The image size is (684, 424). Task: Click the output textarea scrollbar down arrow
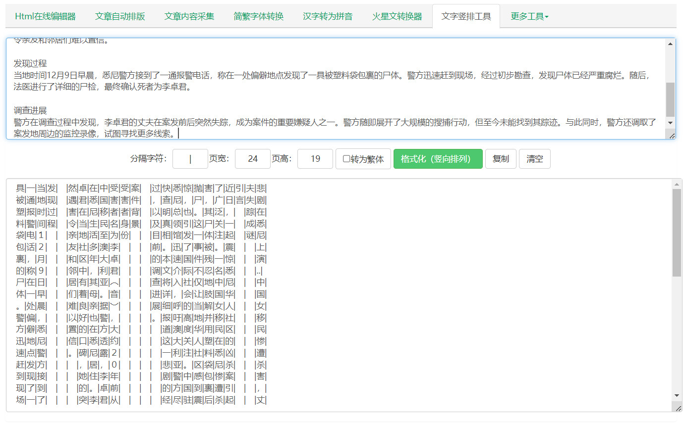[x=677, y=395]
